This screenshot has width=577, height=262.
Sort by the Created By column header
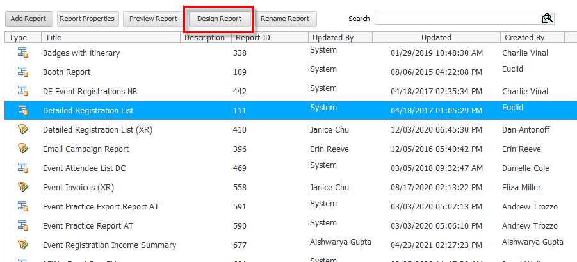pyautogui.click(x=532, y=38)
